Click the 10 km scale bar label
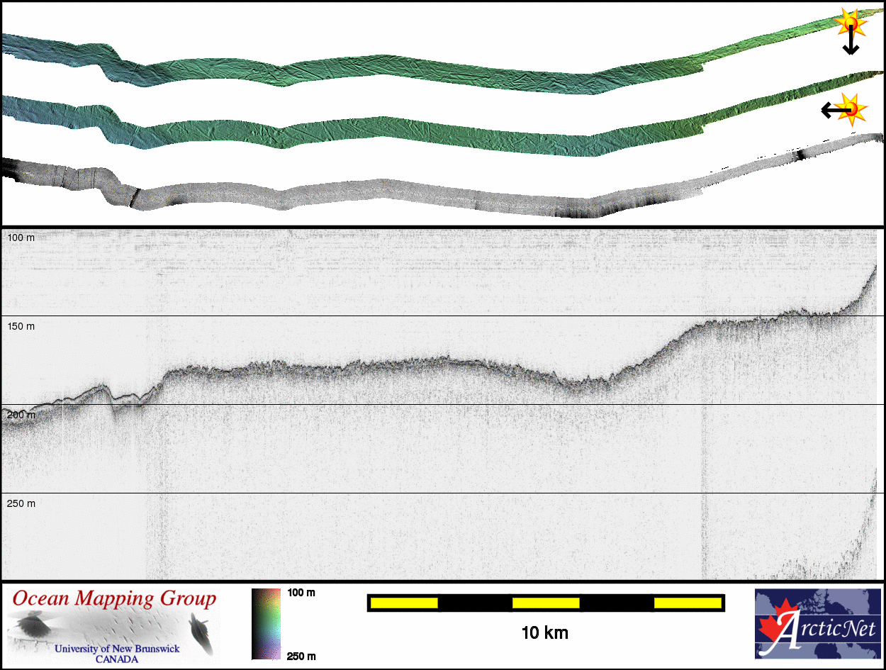Screen dimensions: 886x670 (x=544, y=632)
